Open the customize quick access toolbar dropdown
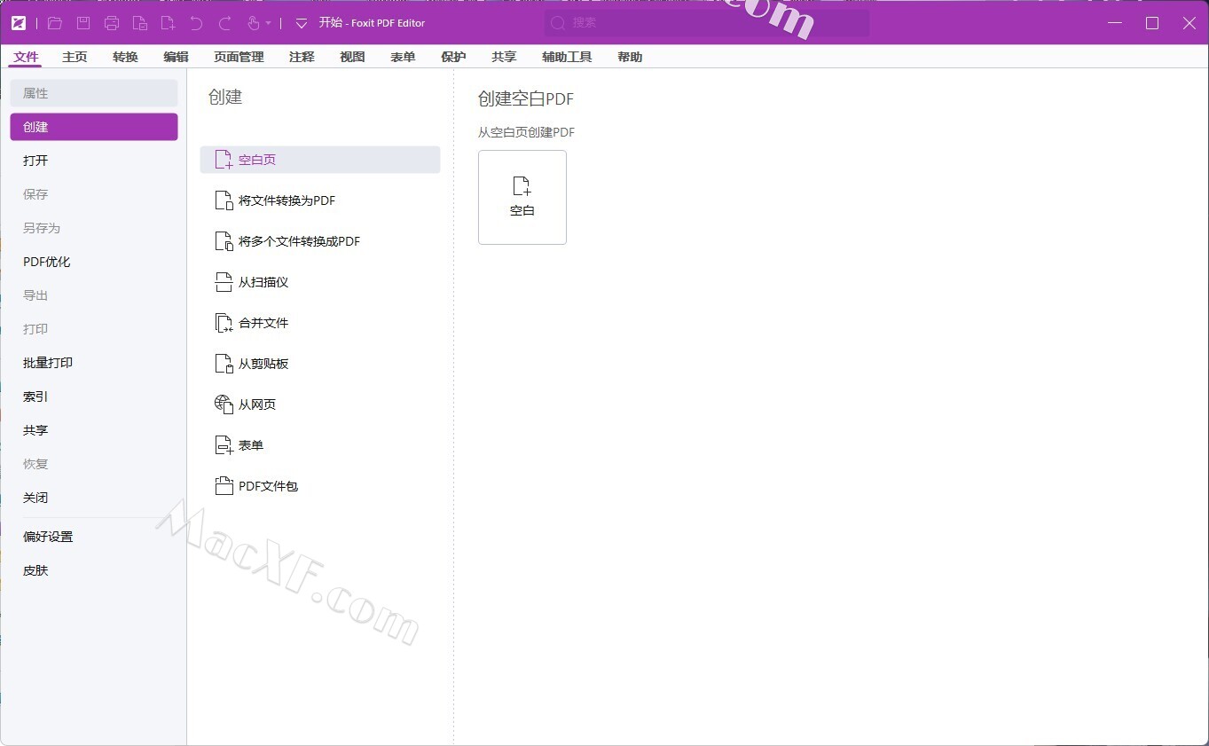Screen dimensions: 1209x746 [x=302, y=23]
